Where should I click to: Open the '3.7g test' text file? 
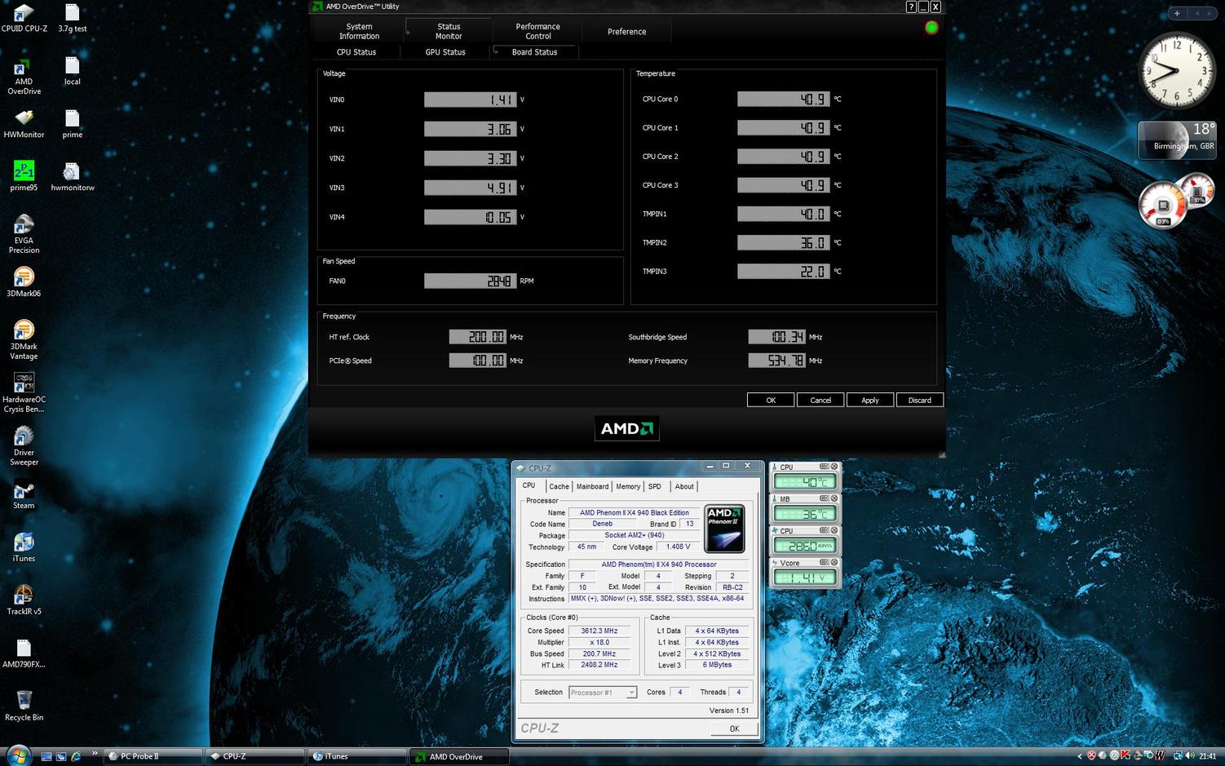coord(72,18)
